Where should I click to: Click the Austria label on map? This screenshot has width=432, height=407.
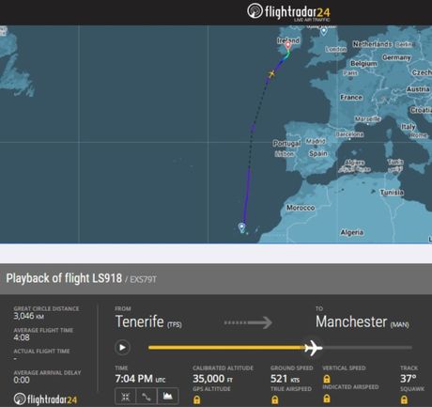pyautogui.click(x=418, y=89)
